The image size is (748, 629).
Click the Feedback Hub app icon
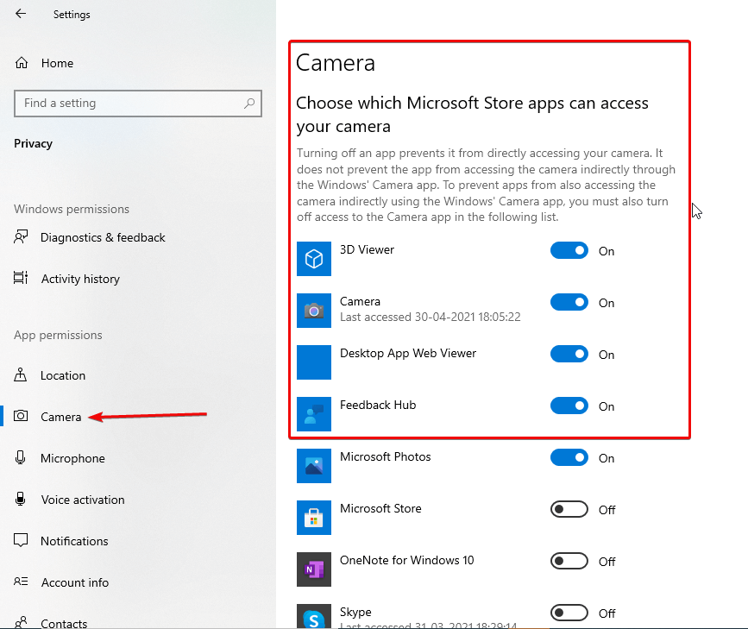(x=314, y=414)
